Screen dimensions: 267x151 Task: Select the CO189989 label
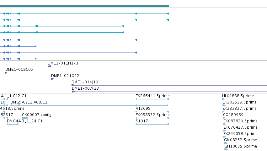pyautogui.click(x=233, y=115)
